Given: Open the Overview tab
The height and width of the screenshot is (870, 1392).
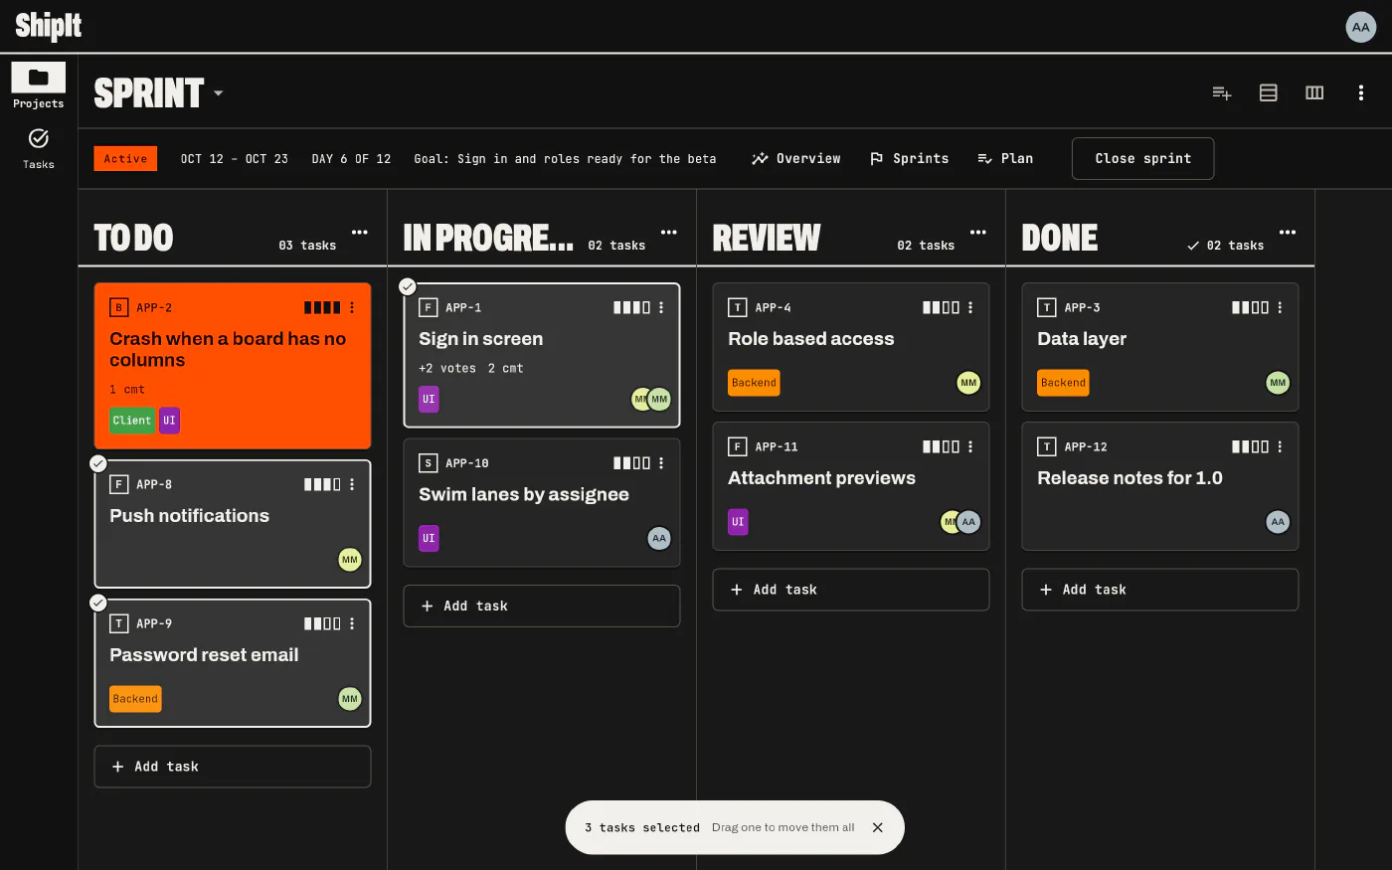Looking at the screenshot, I should point(796,158).
